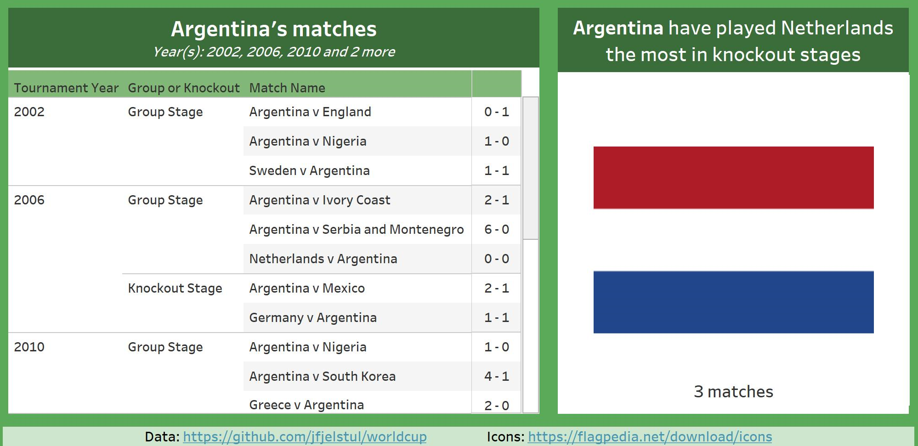Click the Netherlands flag image
Viewport: 918px width, 446px height.
click(733, 240)
